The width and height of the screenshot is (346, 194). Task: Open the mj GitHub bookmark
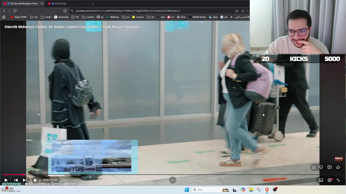pyautogui.click(x=100, y=17)
